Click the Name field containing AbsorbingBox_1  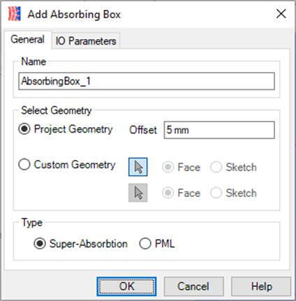(147, 81)
